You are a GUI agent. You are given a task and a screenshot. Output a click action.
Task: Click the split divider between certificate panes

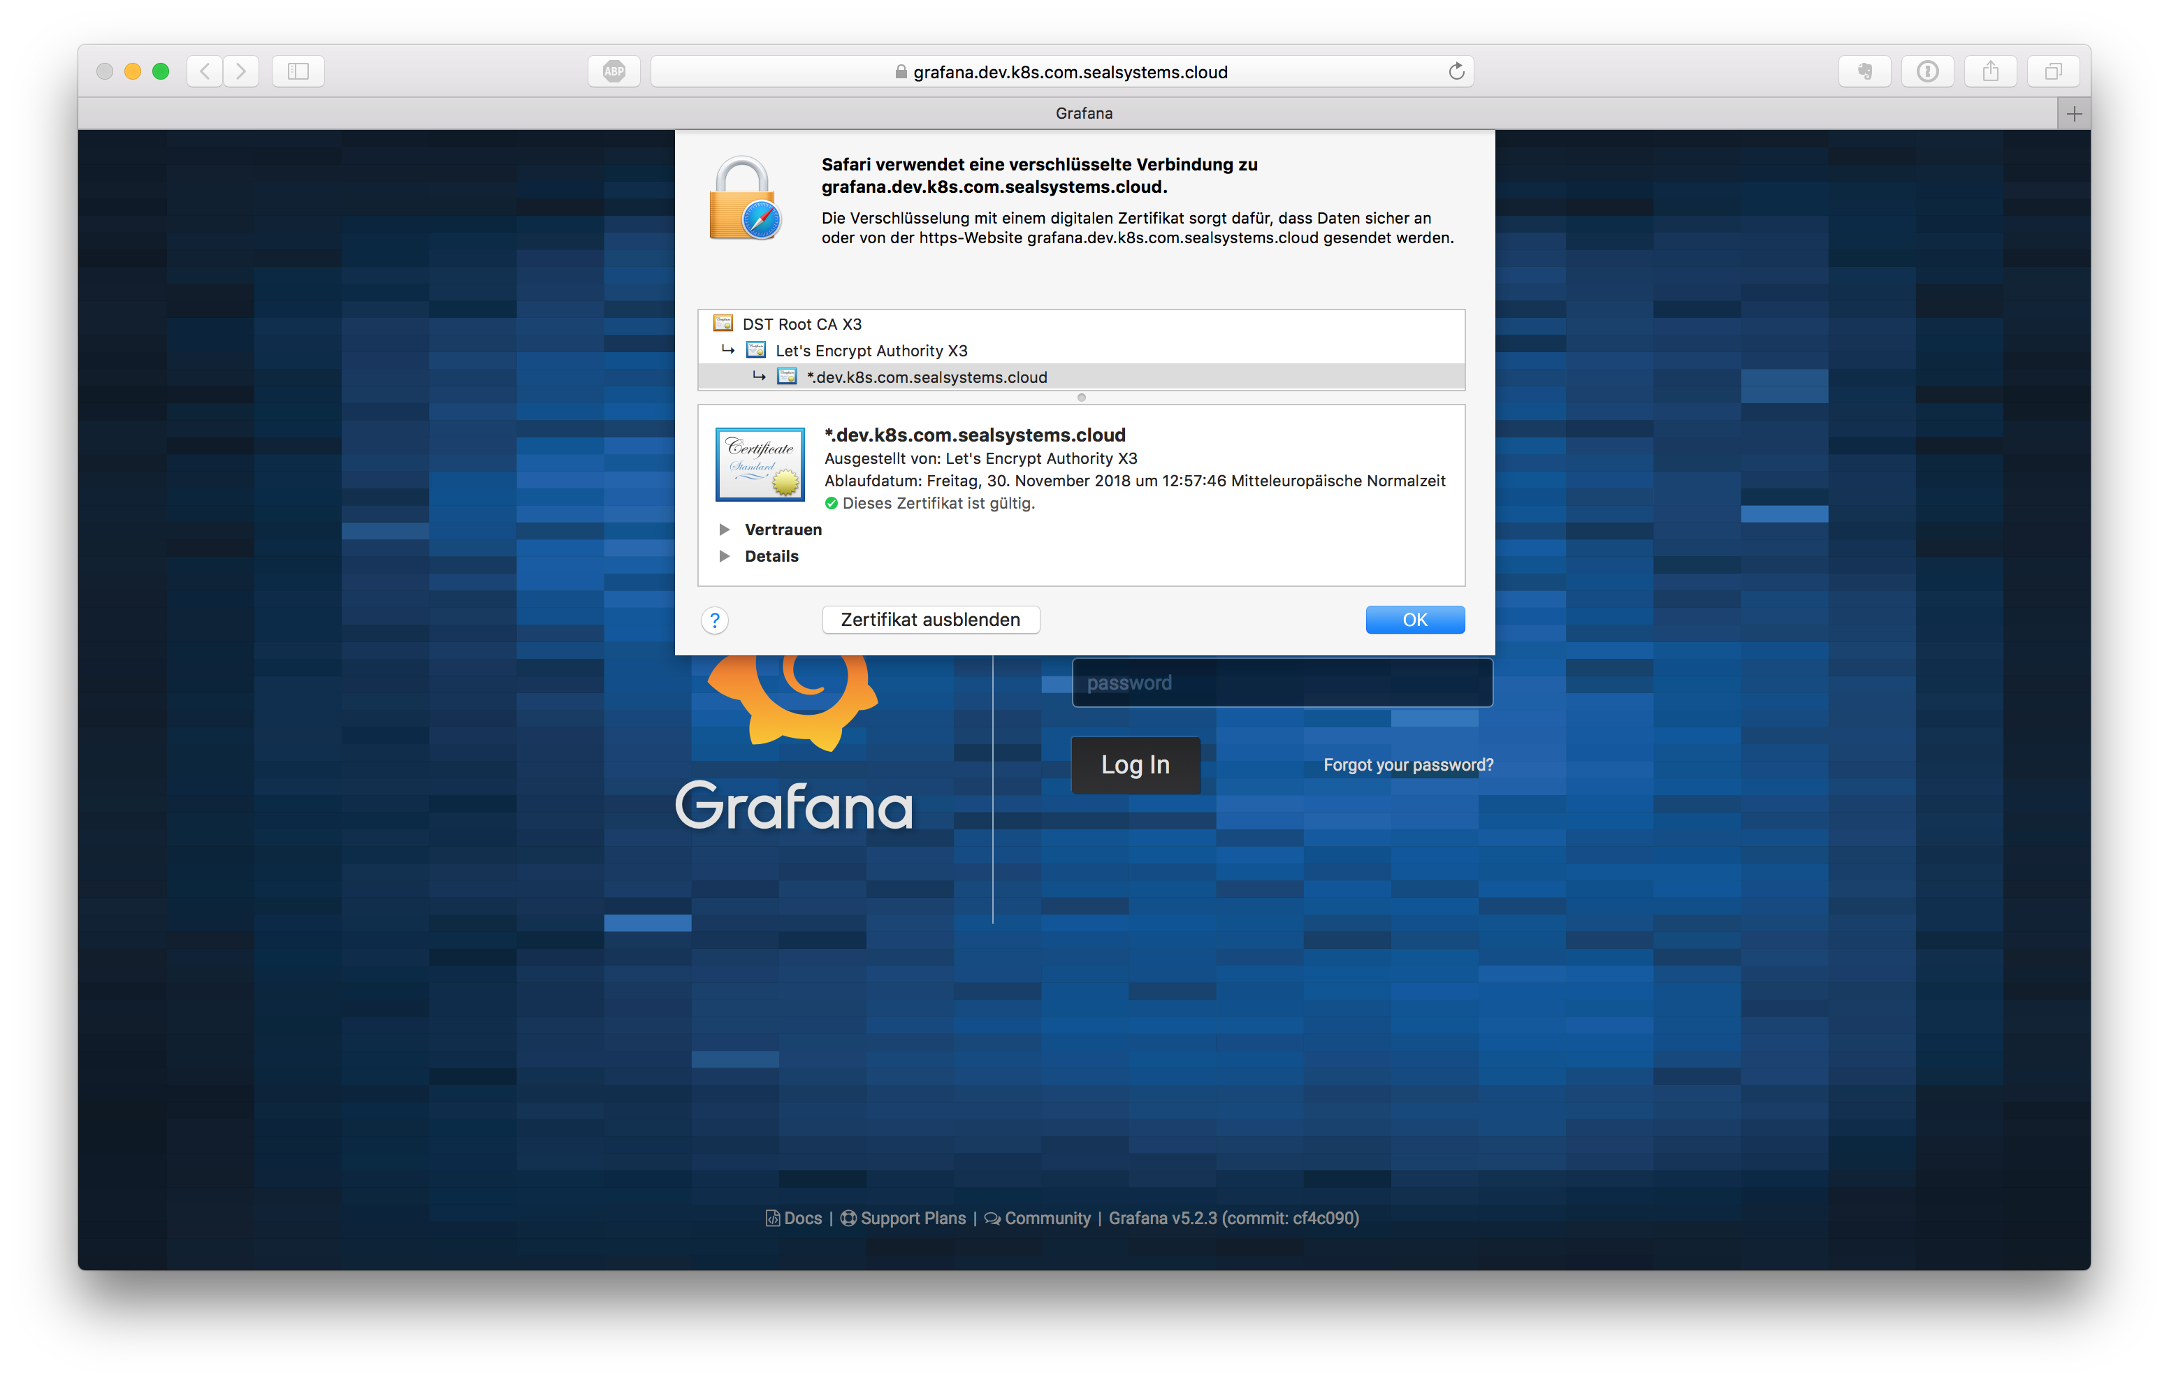[x=1081, y=398]
